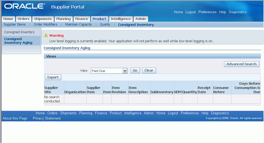264x143 pixels.
Task: Go to Maintain Capacity subtab
Action: tap(78, 25)
